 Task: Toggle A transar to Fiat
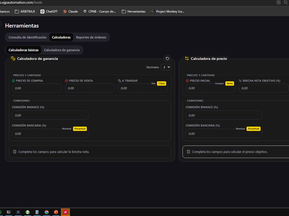pyautogui.click(x=153, y=83)
